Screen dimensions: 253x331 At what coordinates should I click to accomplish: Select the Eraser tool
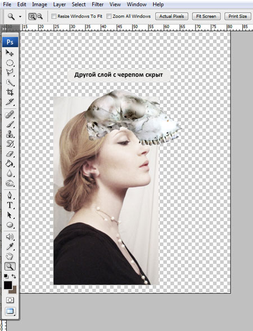coord(10,154)
